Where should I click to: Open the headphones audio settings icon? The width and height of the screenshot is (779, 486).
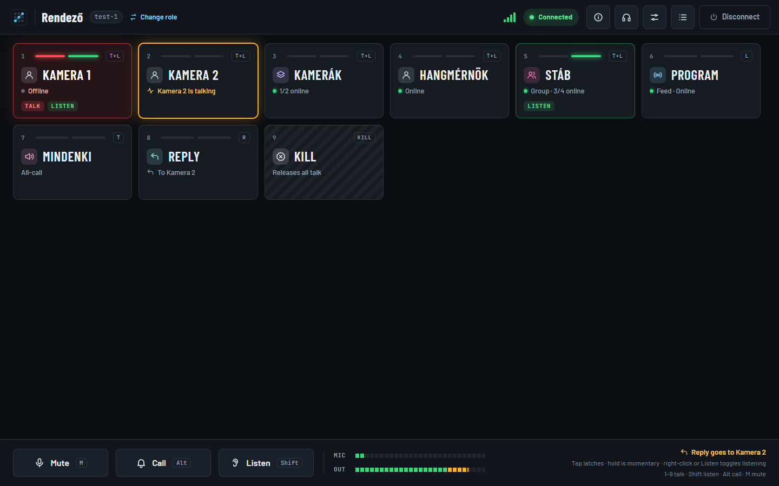coord(626,17)
